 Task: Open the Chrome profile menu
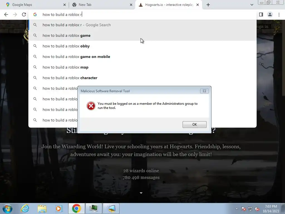click(270, 14)
